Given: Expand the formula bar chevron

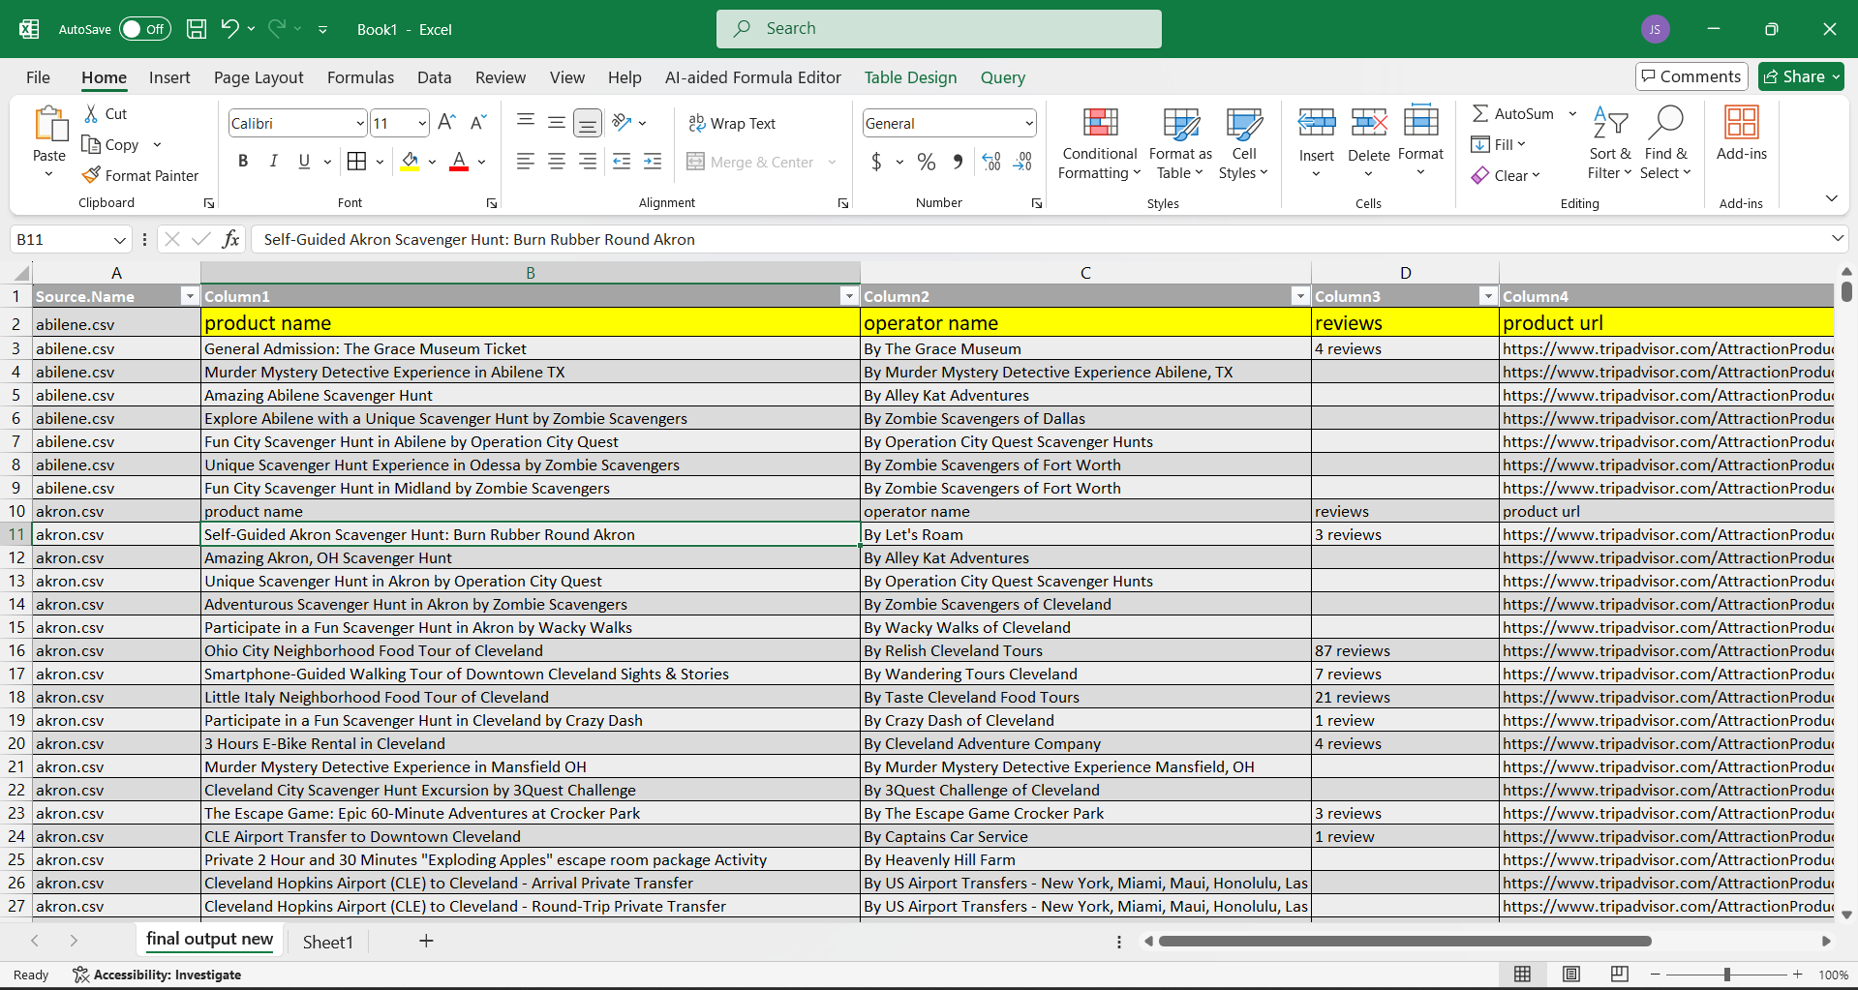Looking at the screenshot, I should coord(1837,238).
